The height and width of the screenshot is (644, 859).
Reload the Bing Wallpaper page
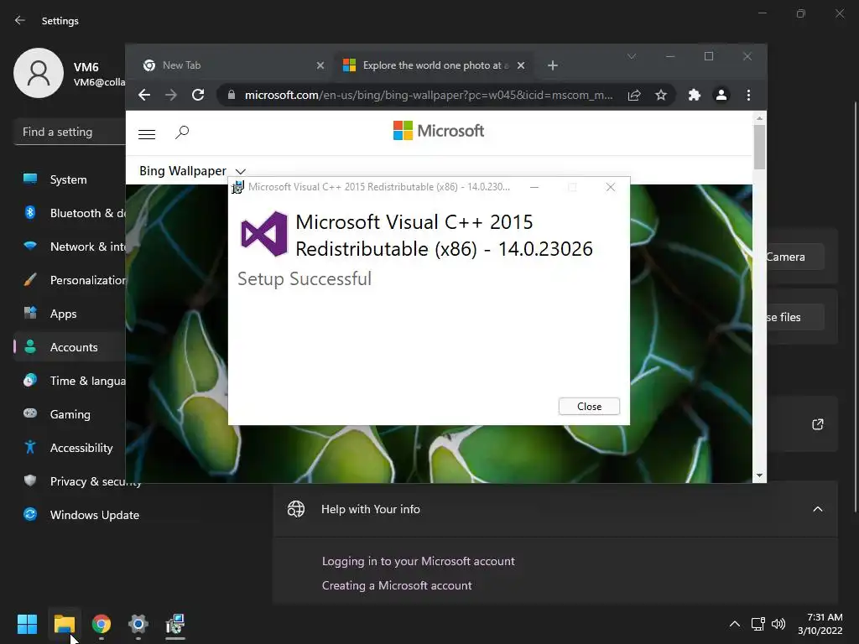pyautogui.click(x=198, y=95)
